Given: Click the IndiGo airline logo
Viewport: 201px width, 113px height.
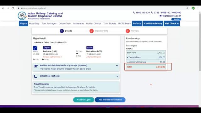Looking at the screenshot, I should (35, 48).
